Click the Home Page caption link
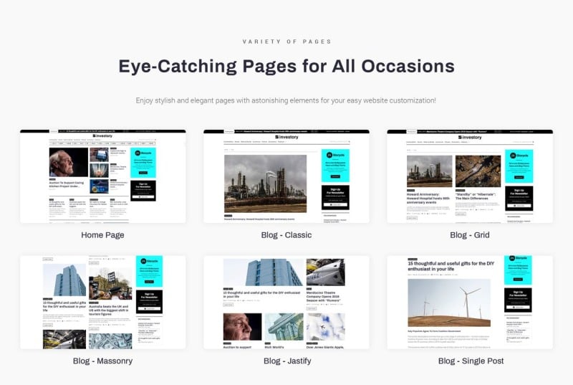Viewport: 573px width, 385px height. (x=102, y=235)
